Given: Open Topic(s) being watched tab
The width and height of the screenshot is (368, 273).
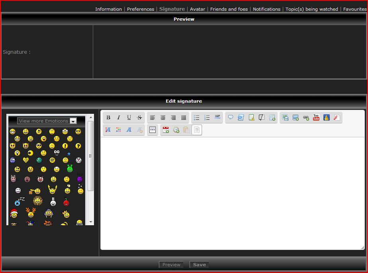Looking at the screenshot, I should pos(312,9).
